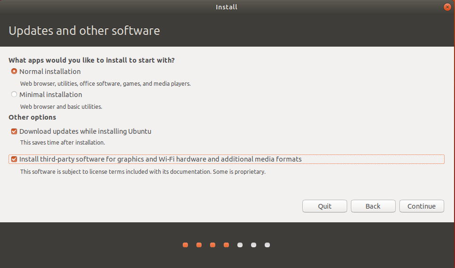The width and height of the screenshot is (455, 268).
Task: Click the Quit button
Action: coord(325,206)
